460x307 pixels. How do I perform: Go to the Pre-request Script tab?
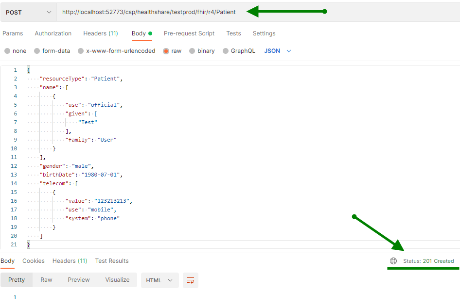(189, 33)
